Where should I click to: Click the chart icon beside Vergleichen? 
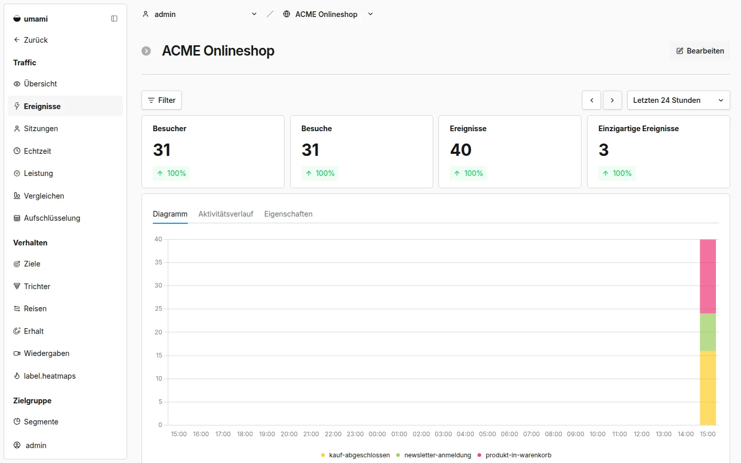tap(17, 196)
